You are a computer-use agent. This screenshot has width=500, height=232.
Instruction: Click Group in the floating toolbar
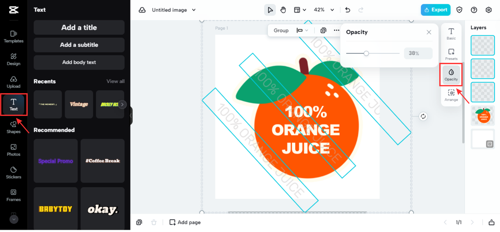click(x=281, y=30)
